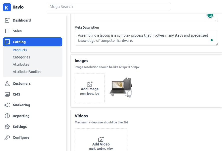Click the Meta Description label

(87, 28)
